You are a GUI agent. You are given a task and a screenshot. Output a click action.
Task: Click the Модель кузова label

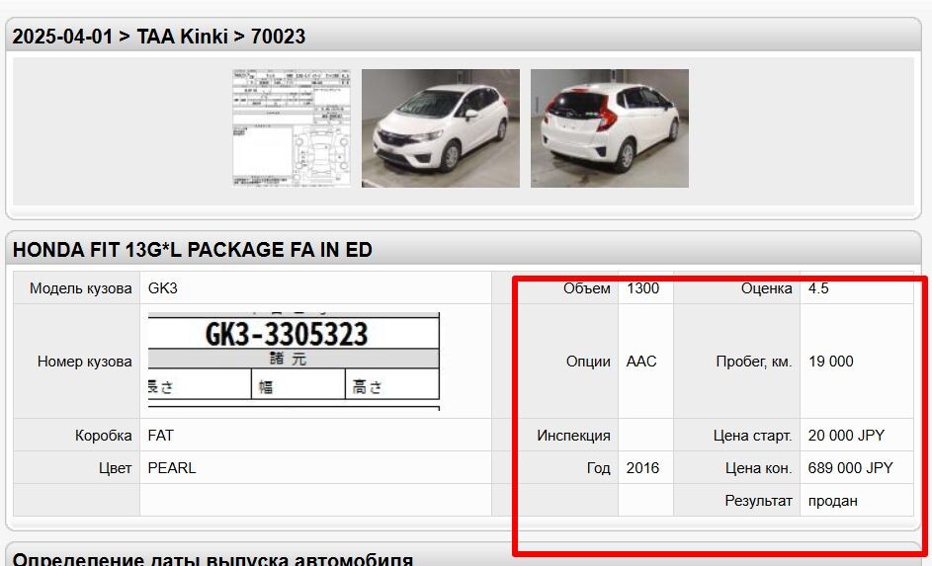81,288
